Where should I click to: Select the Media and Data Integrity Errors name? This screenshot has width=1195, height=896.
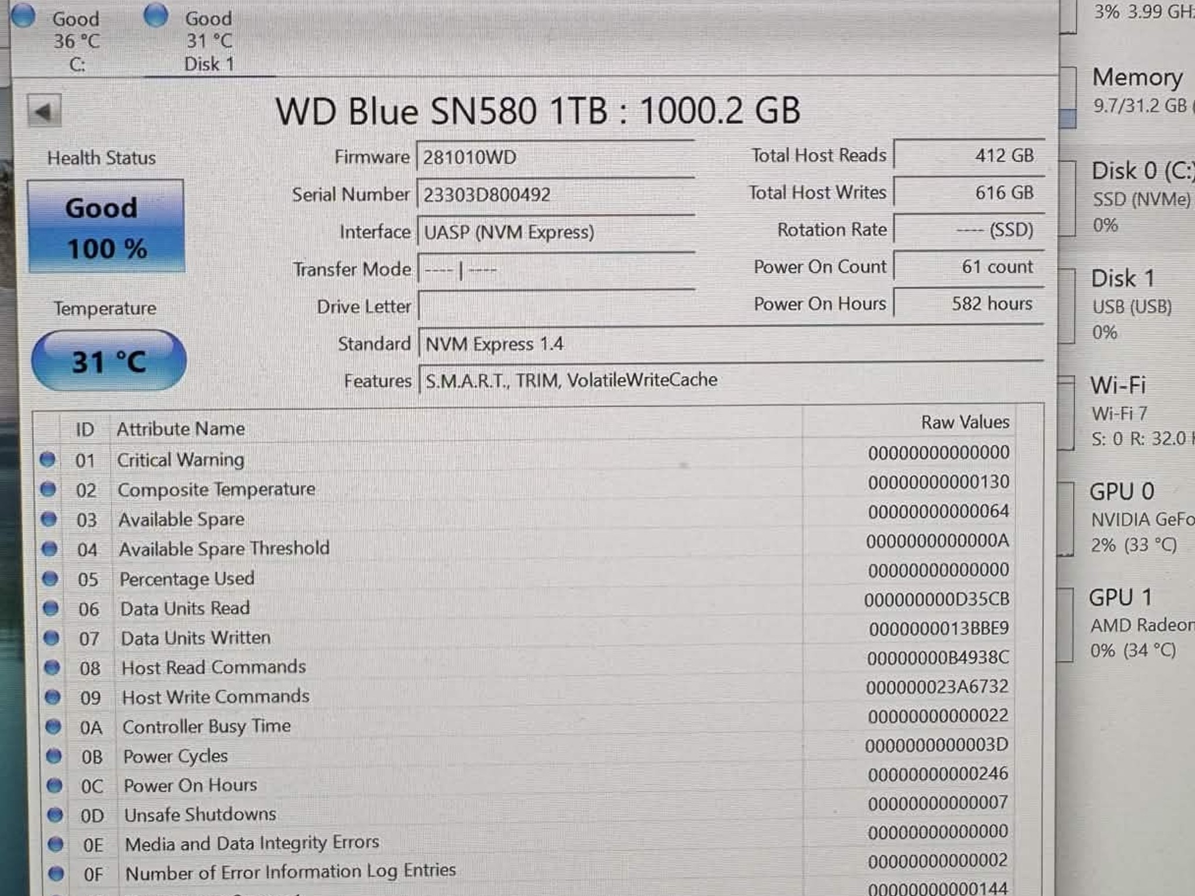252,843
